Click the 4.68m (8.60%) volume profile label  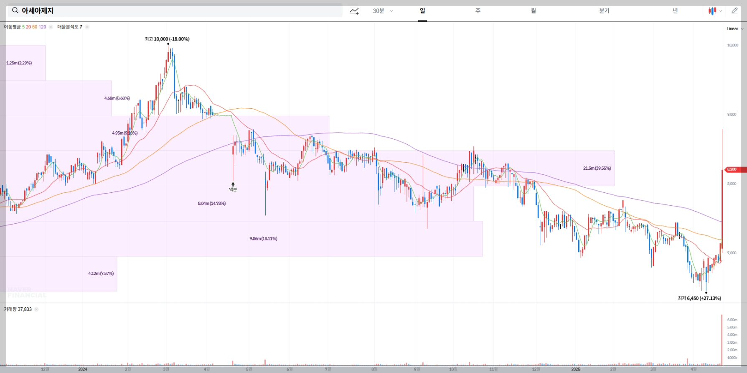[117, 98]
